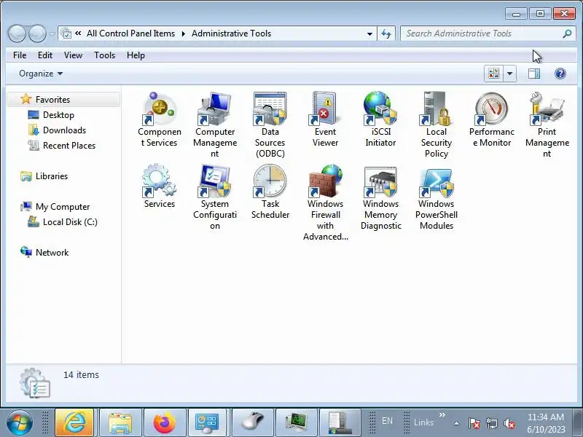Go to Desktop in Favorites
Screen dimensions: 583x437
(58, 115)
